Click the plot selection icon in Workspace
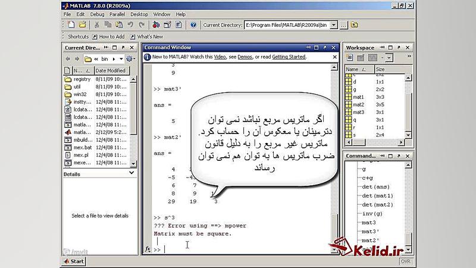The width and height of the screenshot is (476, 268). pyautogui.click(x=372, y=57)
